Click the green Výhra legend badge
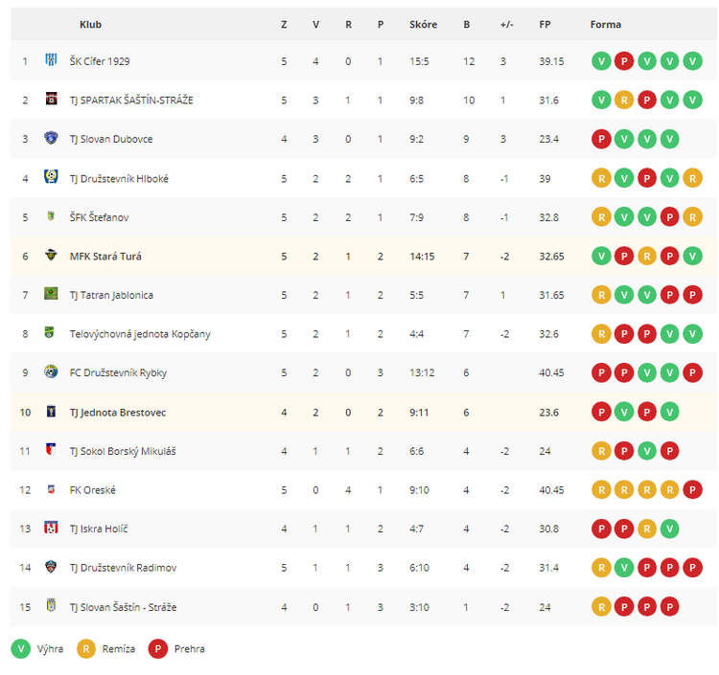This screenshot has height=675, width=719. [x=21, y=649]
